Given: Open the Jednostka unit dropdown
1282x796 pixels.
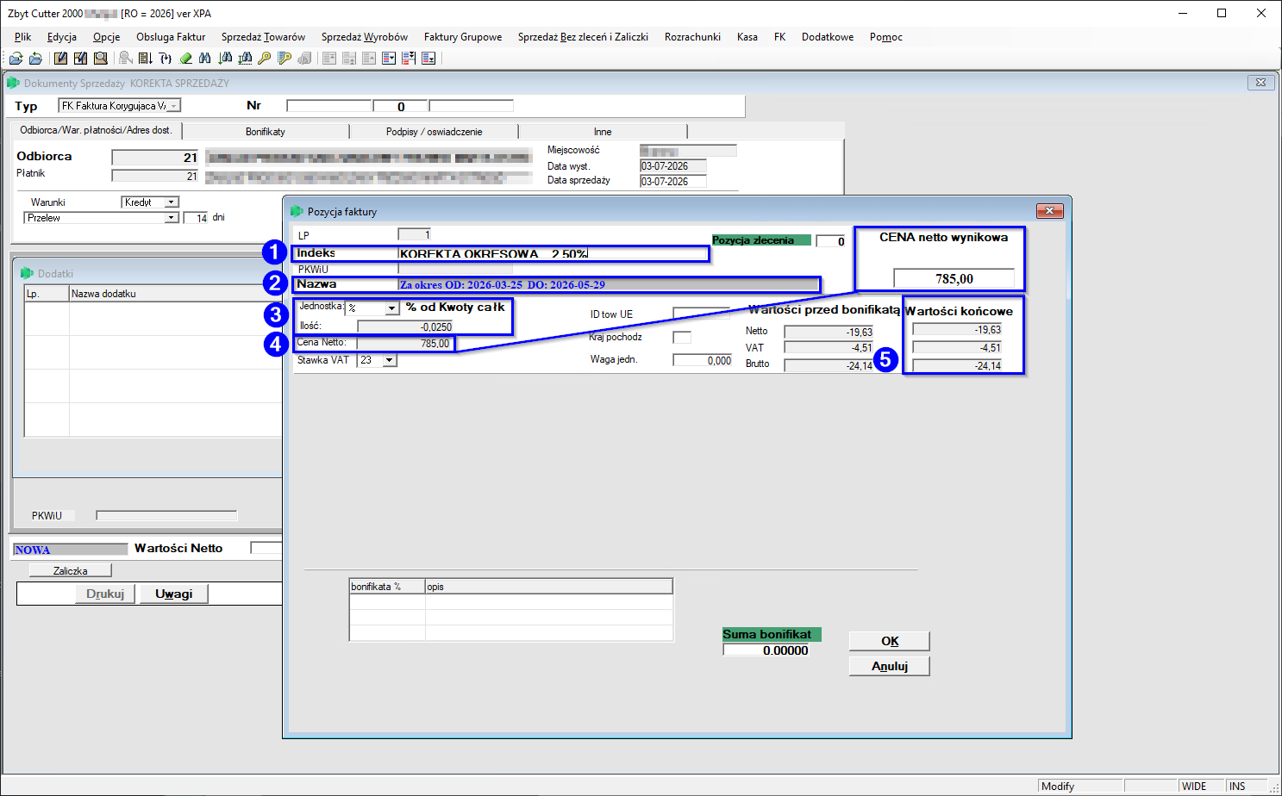Looking at the screenshot, I should pos(392,308).
